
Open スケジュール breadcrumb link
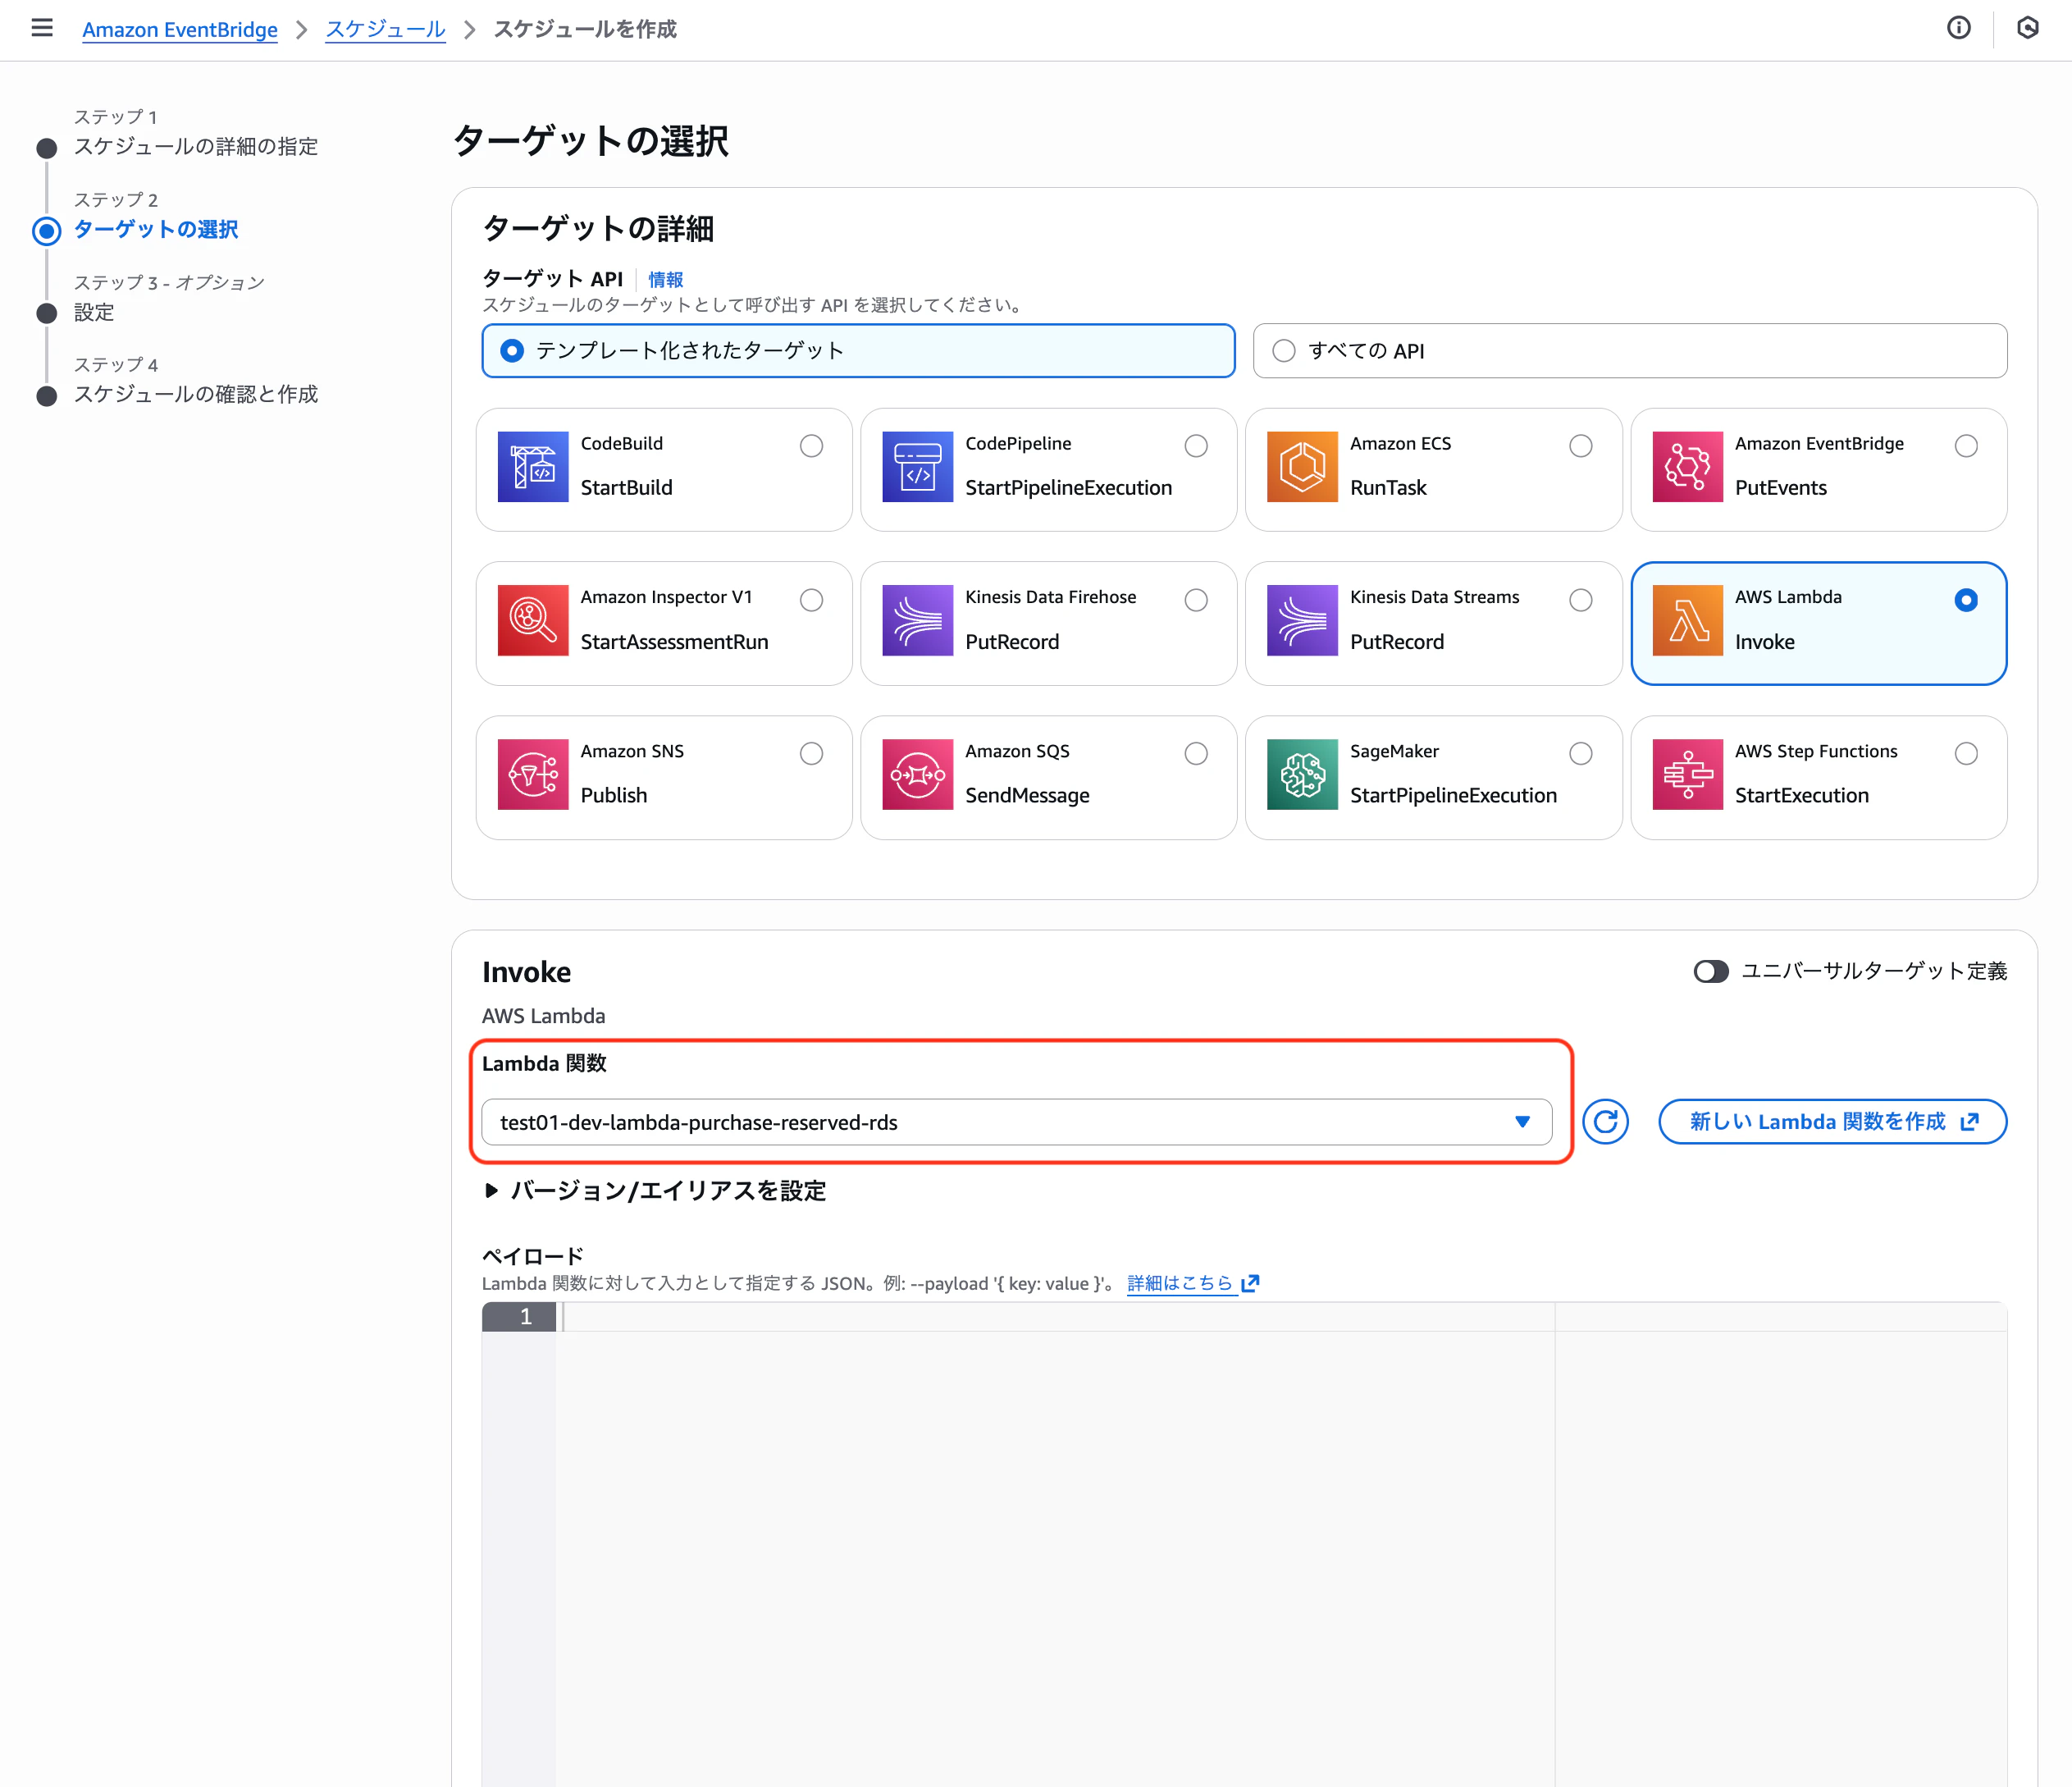pyautogui.click(x=385, y=29)
